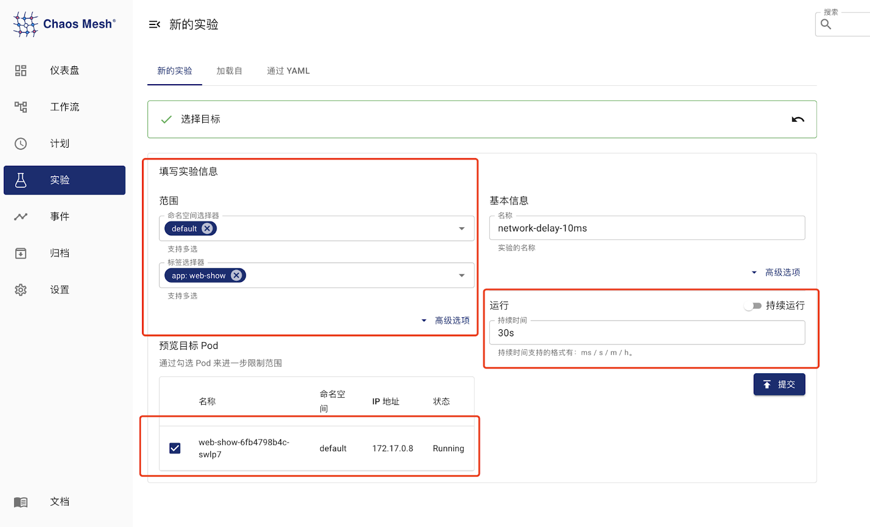870x527 pixels.
Task: Uncheck the web-show-6fb4798b4c-swlp7 pod checkbox
Action: pos(175,448)
